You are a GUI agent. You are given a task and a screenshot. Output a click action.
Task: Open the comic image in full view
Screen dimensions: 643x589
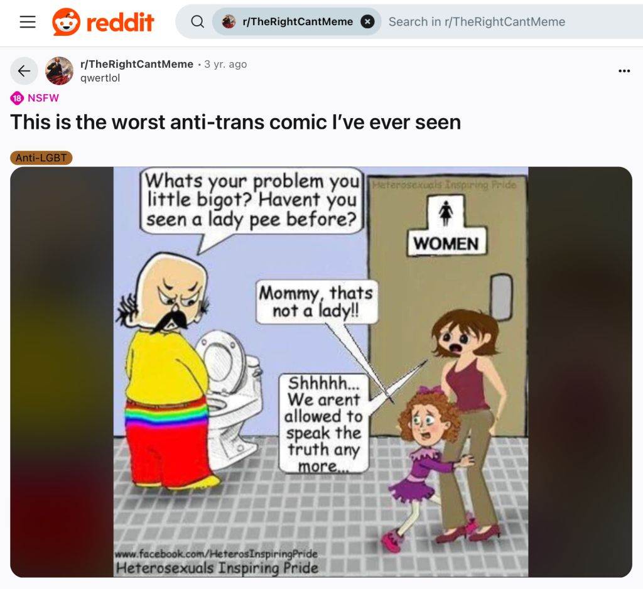[x=321, y=372]
